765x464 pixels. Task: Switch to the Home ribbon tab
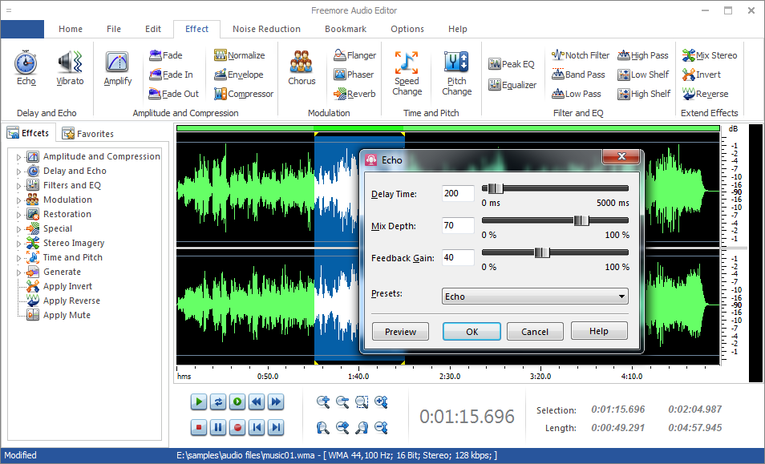click(71, 29)
